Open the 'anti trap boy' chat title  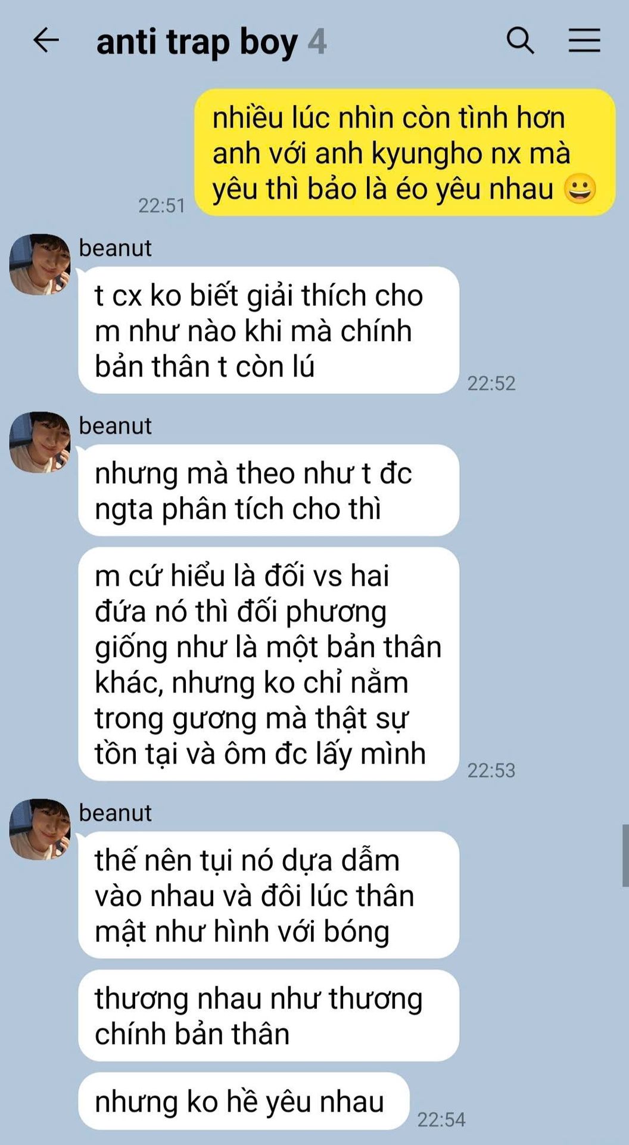pyautogui.click(x=197, y=42)
